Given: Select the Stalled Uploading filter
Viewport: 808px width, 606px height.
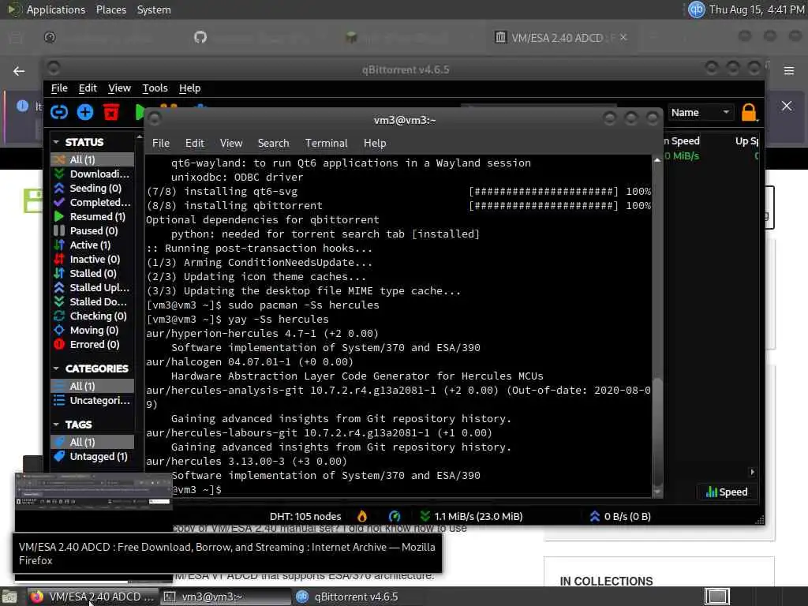Looking at the screenshot, I should coord(92,287).
